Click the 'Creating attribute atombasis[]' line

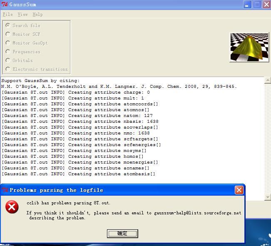pos(78,174)
